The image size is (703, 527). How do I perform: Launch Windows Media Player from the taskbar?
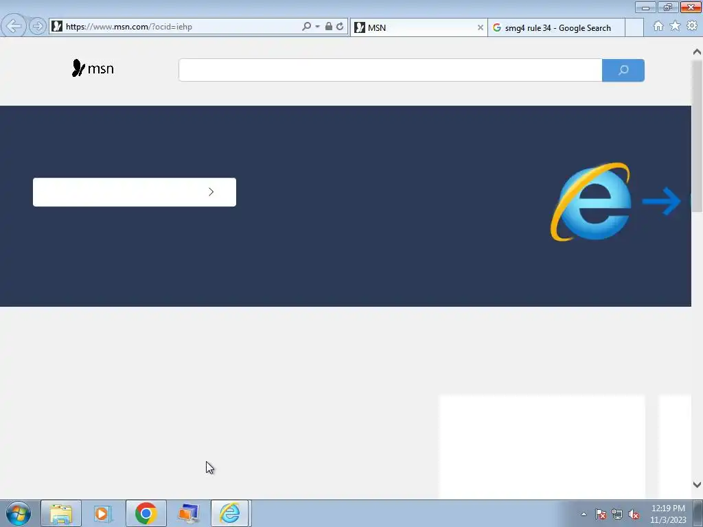pos(103,513)
